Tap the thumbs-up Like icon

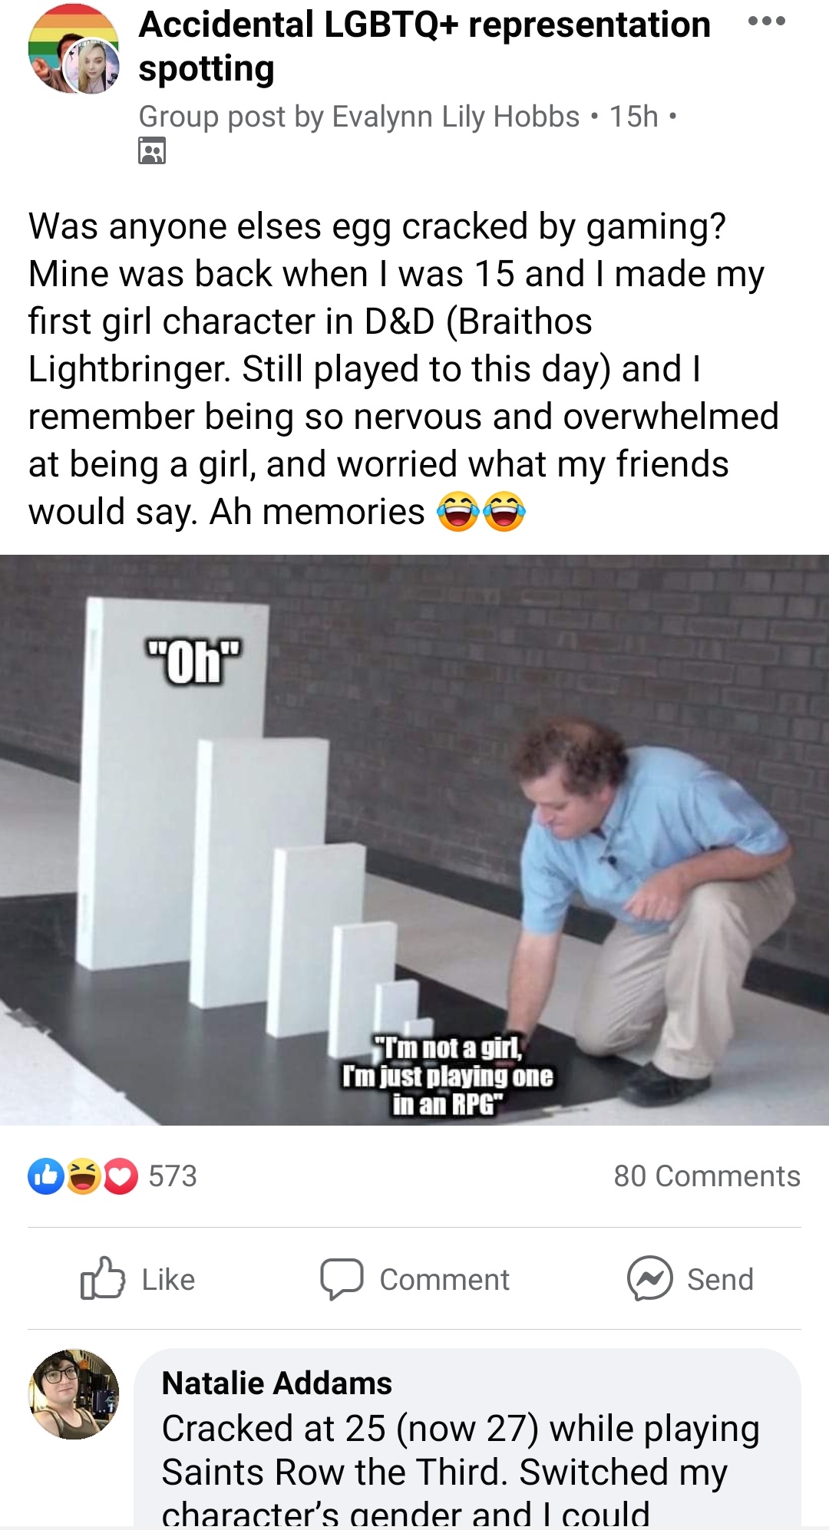pyautogui.click(x=102, y=1278)
